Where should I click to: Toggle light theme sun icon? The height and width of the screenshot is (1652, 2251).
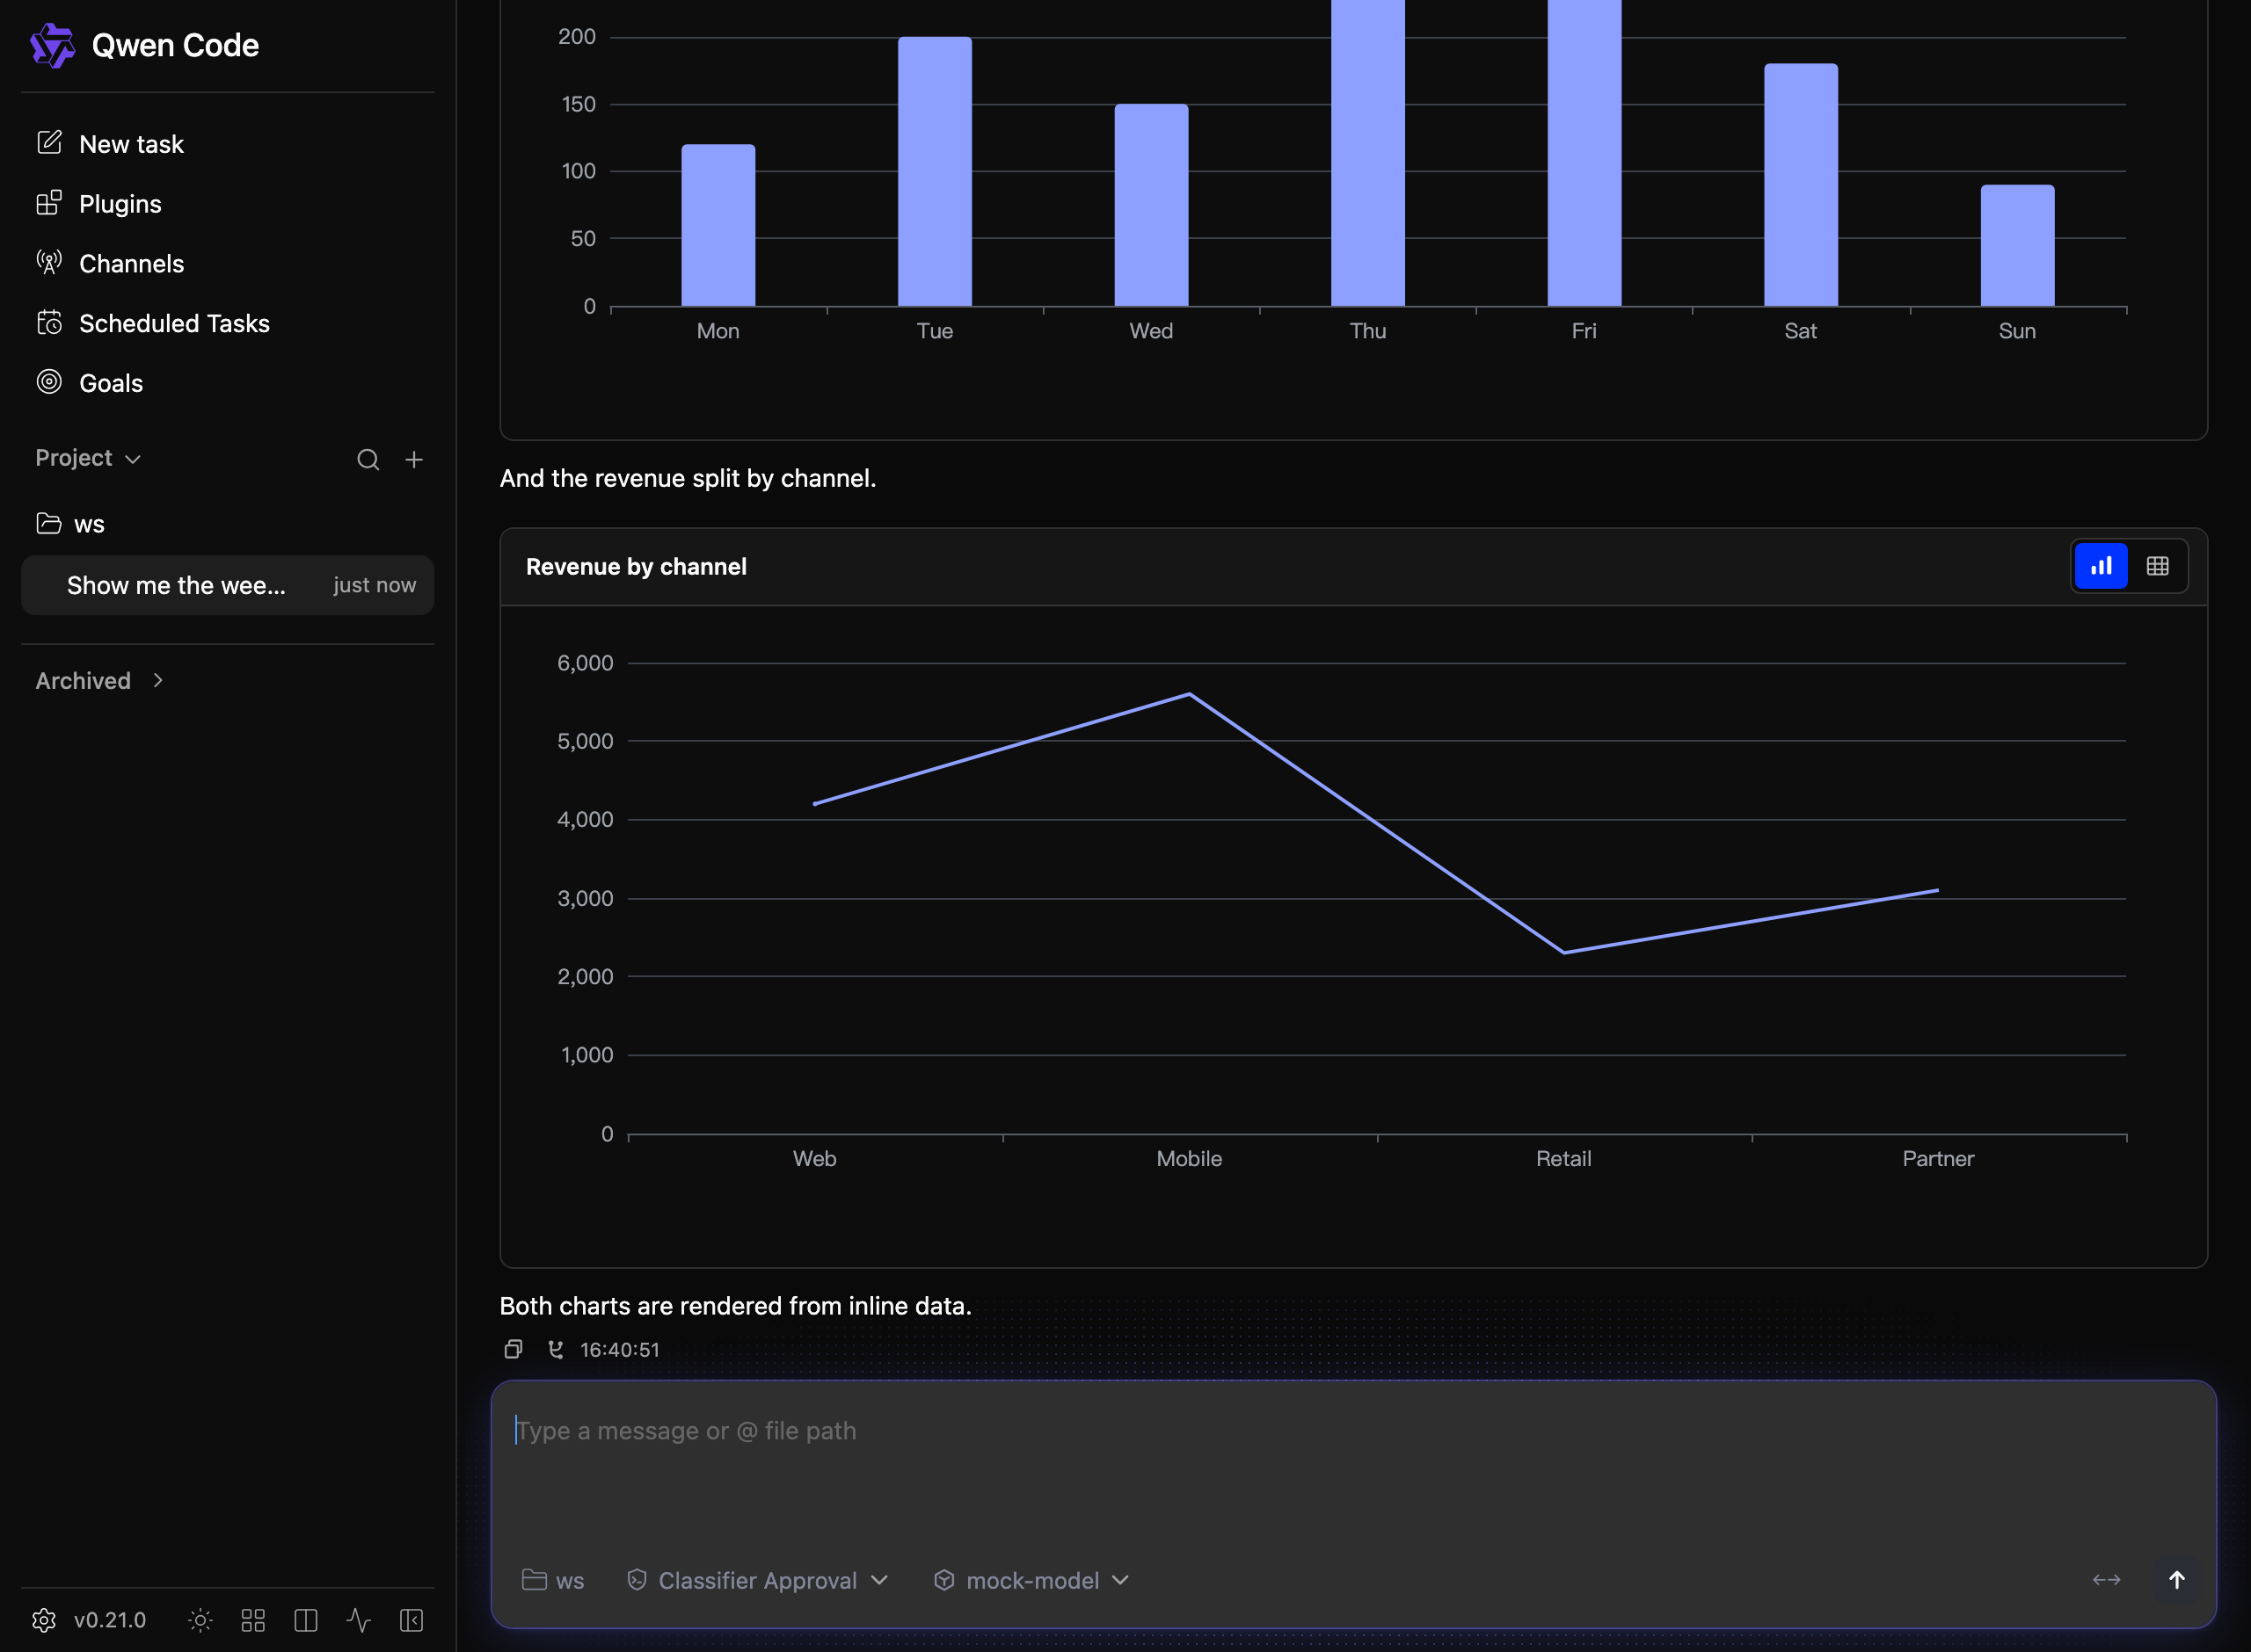[200, 1620]
